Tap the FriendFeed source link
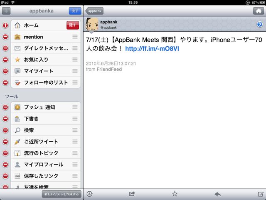Image resolution: width=266 pixels, height=200 pixels. 109,69
